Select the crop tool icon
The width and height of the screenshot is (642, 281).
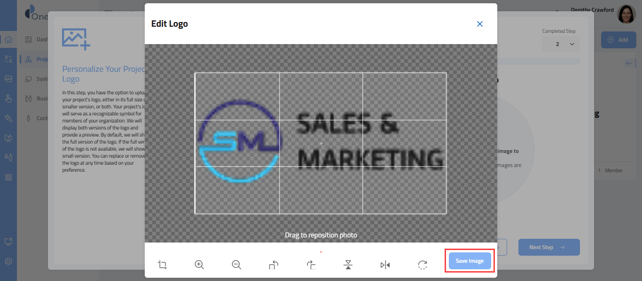click(162, 265)
